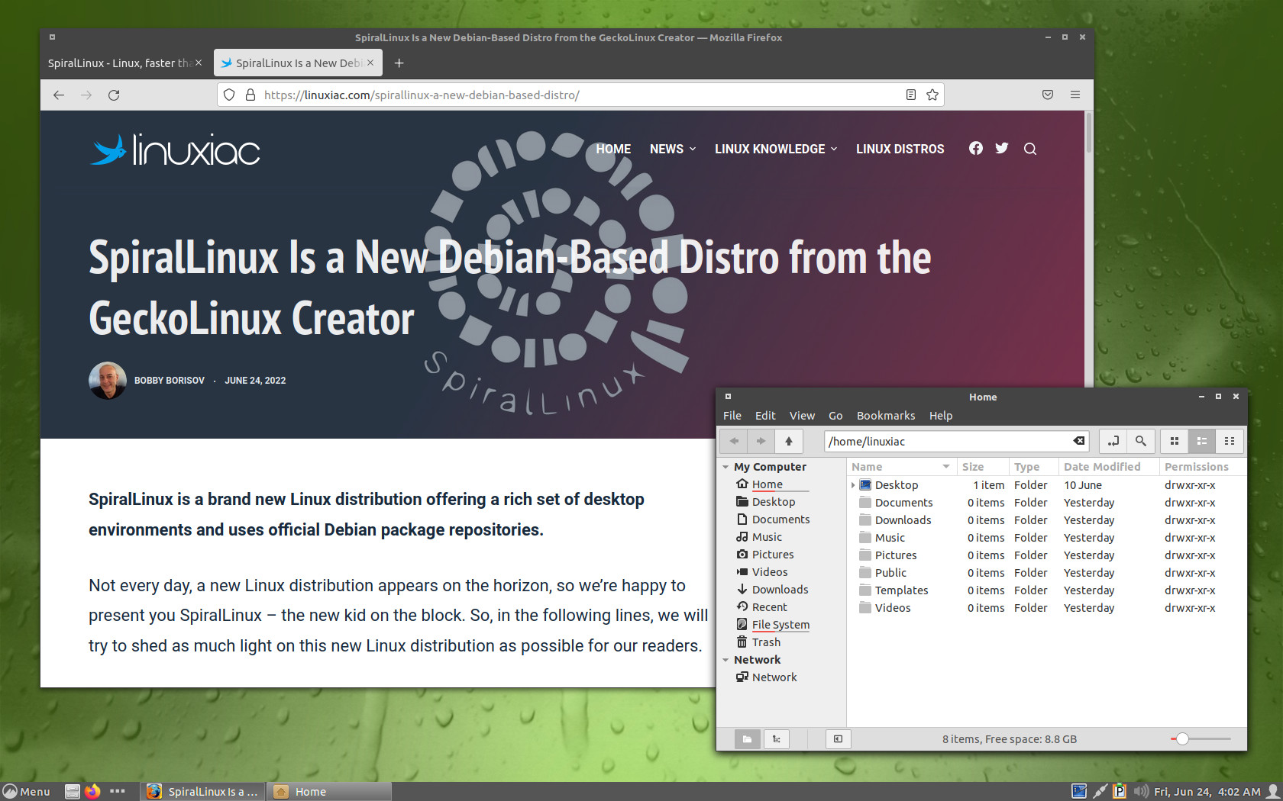Open the Go menu in file manager
This screenshot has height=801, width=1283.
point(835,416)
